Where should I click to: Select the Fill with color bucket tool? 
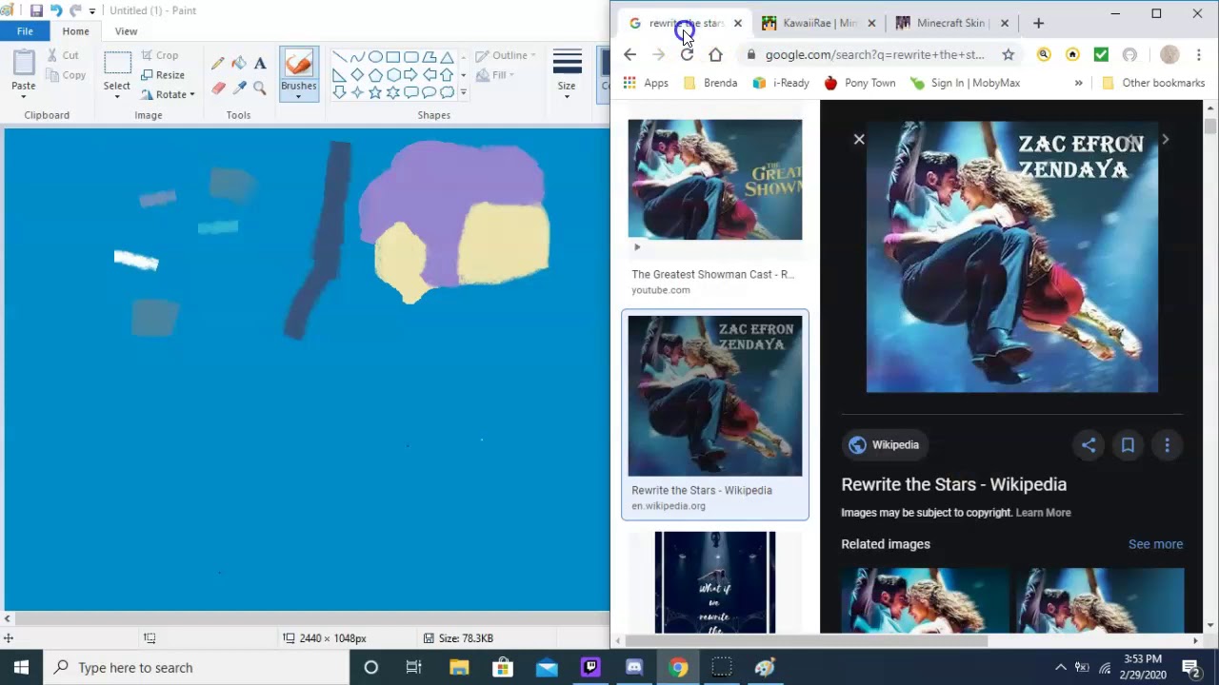(239, 64)
